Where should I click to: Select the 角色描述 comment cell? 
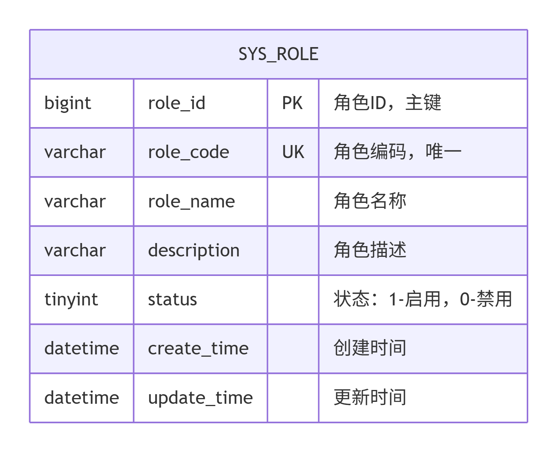pos(423,250)
